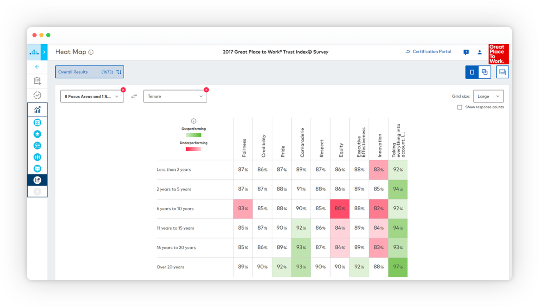Click the 90% Pride cell for 11 to 15 years
The image size is (539, 307).
tap(282, 228)
